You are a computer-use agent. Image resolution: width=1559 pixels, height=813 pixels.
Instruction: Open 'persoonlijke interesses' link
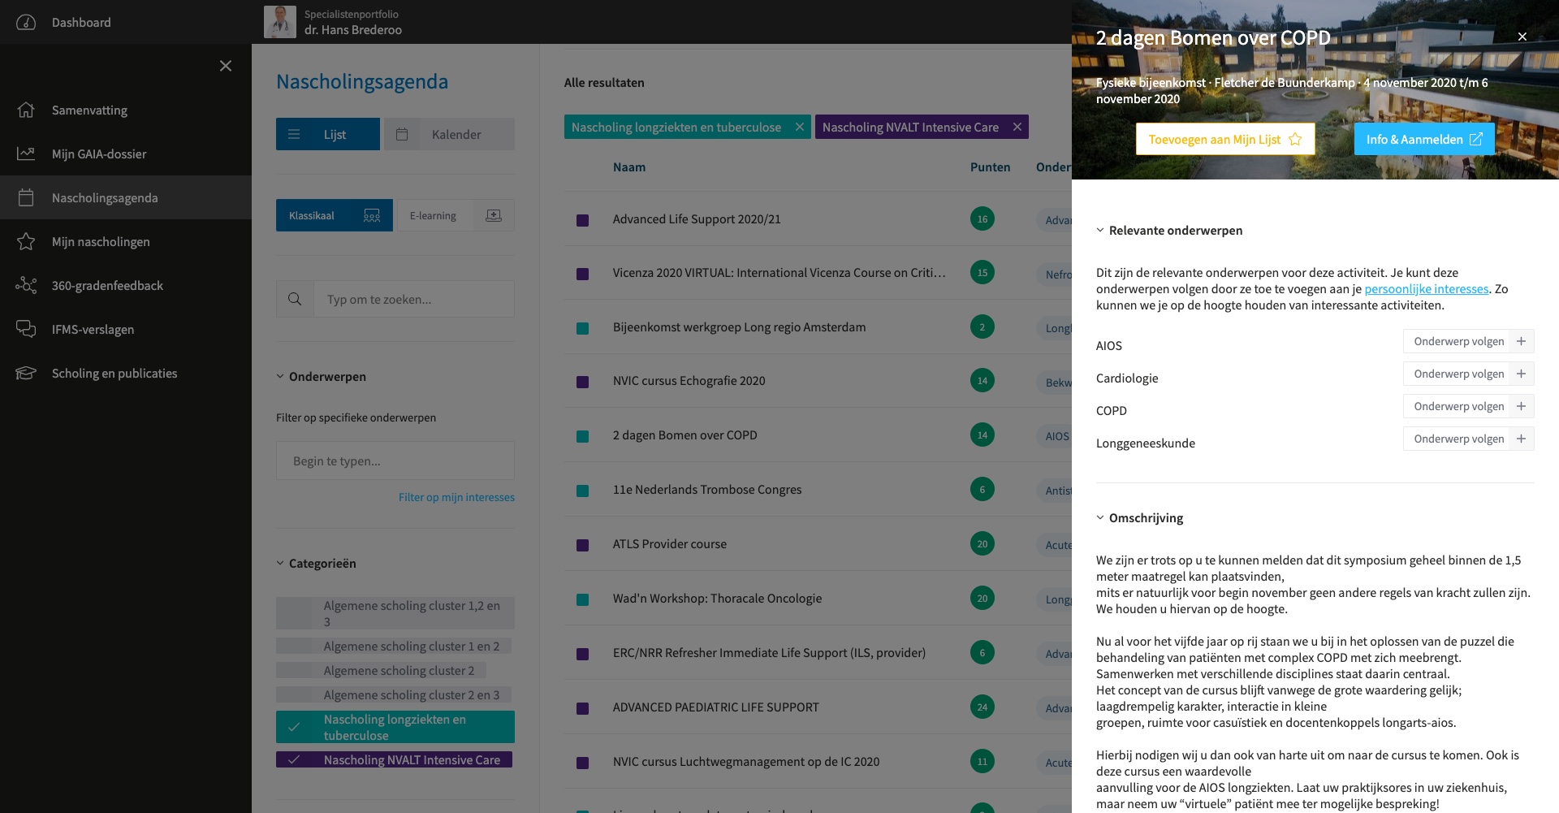[x=1427, y=288]
